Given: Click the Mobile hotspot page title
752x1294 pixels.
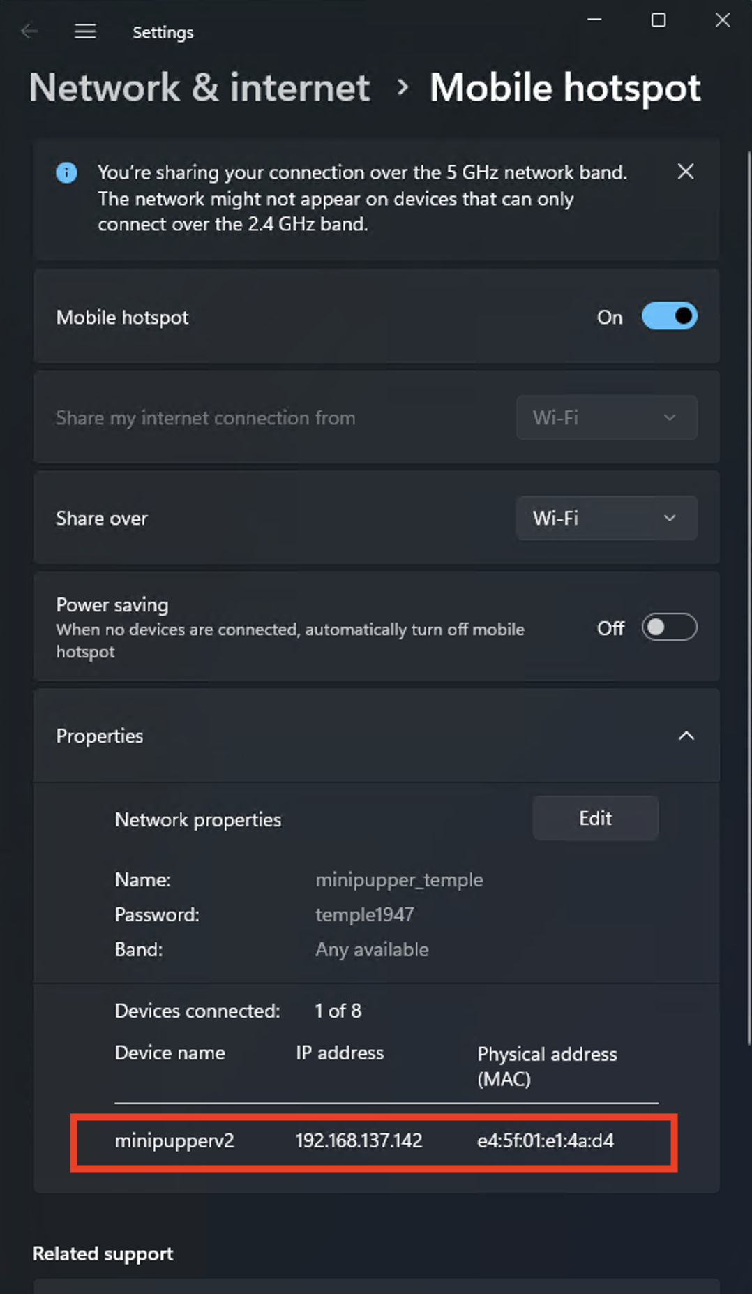Looking at the screenshot, I should [564, 88].
